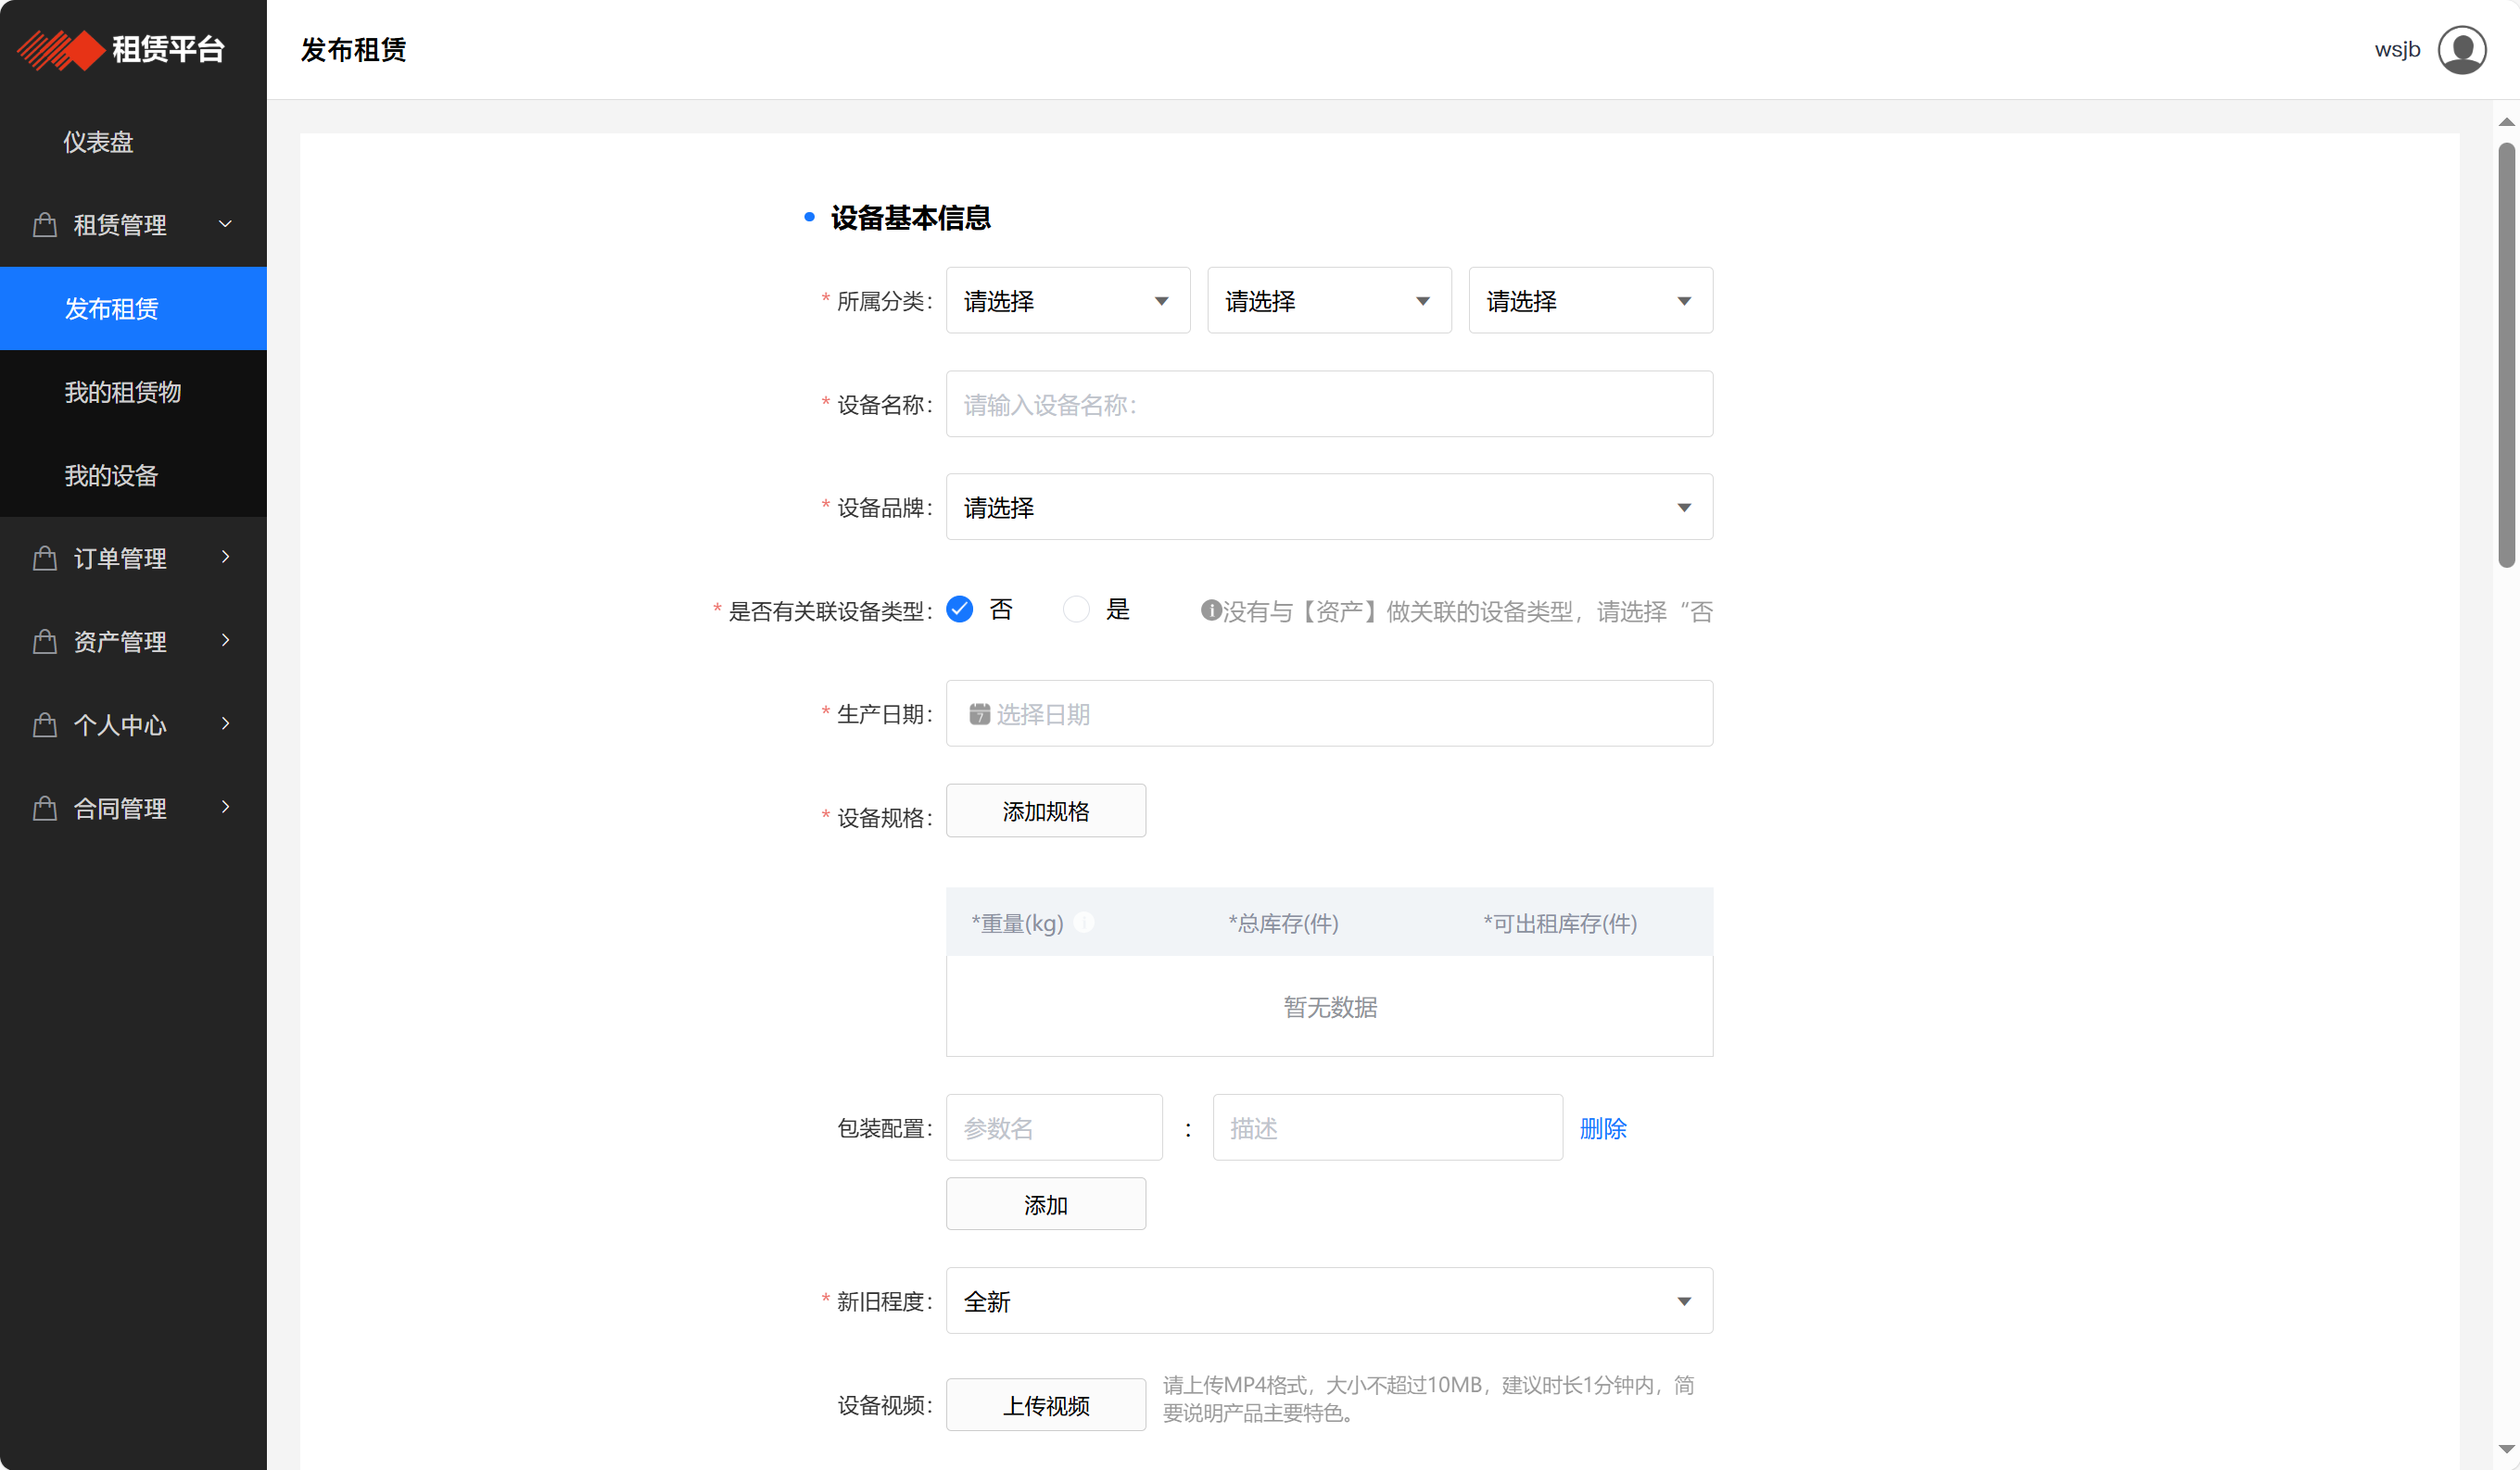Click the 暂无数据 text
The image size is (2520, 1470).
1330,1007
